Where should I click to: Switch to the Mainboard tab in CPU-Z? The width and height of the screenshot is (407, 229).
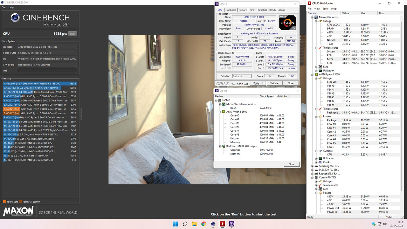coord(231,10)
